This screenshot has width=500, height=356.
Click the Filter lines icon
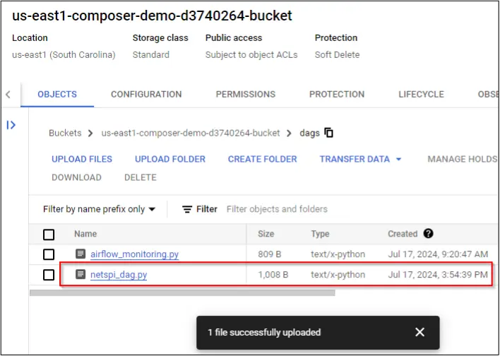187,209
